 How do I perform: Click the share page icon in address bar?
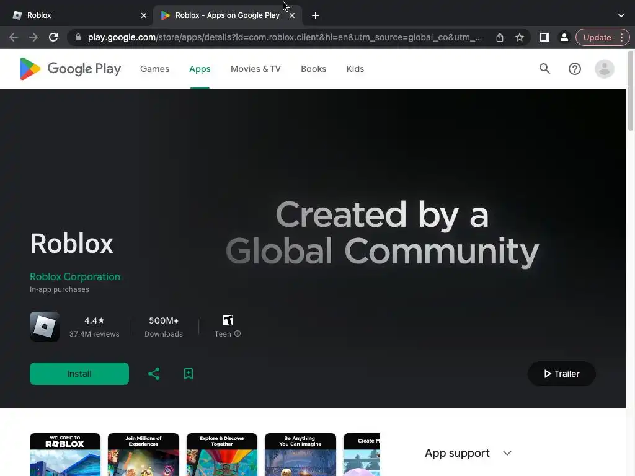[500, 37]
